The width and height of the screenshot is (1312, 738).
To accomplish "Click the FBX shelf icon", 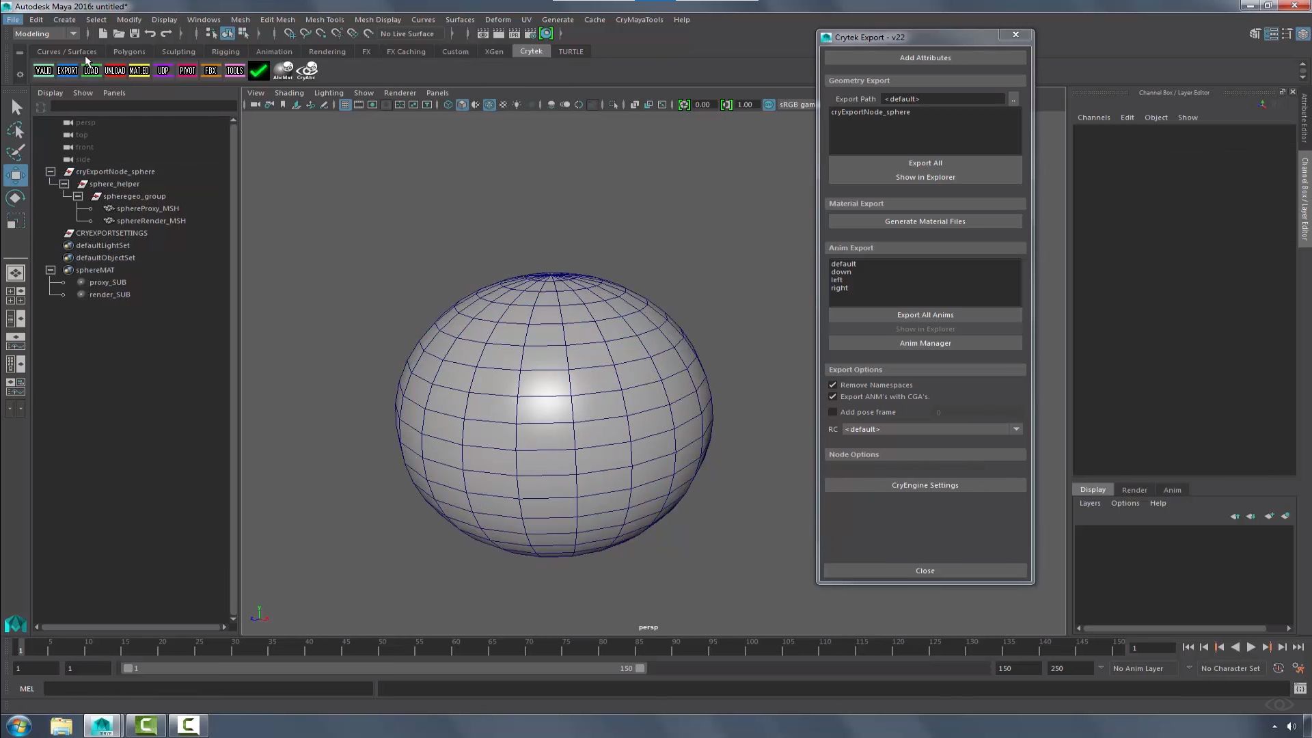I will point(210,70).
